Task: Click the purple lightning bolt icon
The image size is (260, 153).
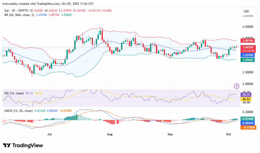Action: tap(237, 86)
